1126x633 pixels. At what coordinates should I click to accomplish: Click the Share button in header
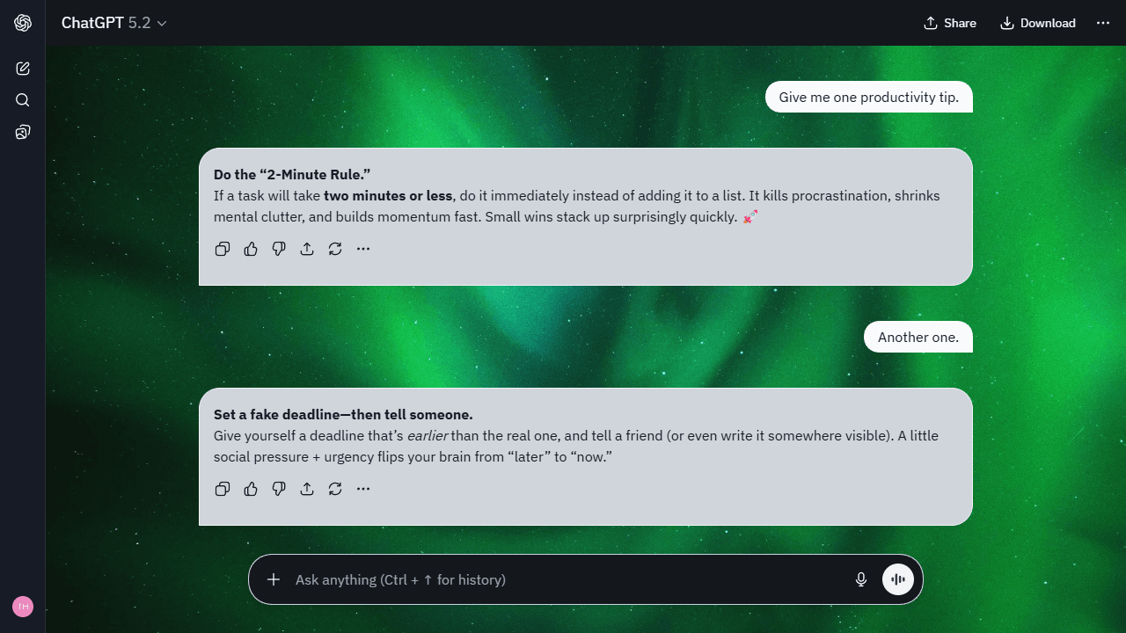(950, 23)
